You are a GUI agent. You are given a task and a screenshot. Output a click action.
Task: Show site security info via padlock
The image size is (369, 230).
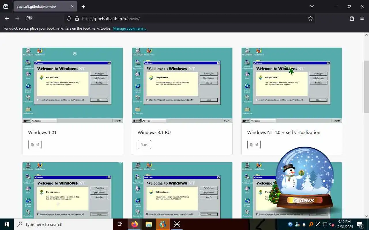[x=77, y=18]
